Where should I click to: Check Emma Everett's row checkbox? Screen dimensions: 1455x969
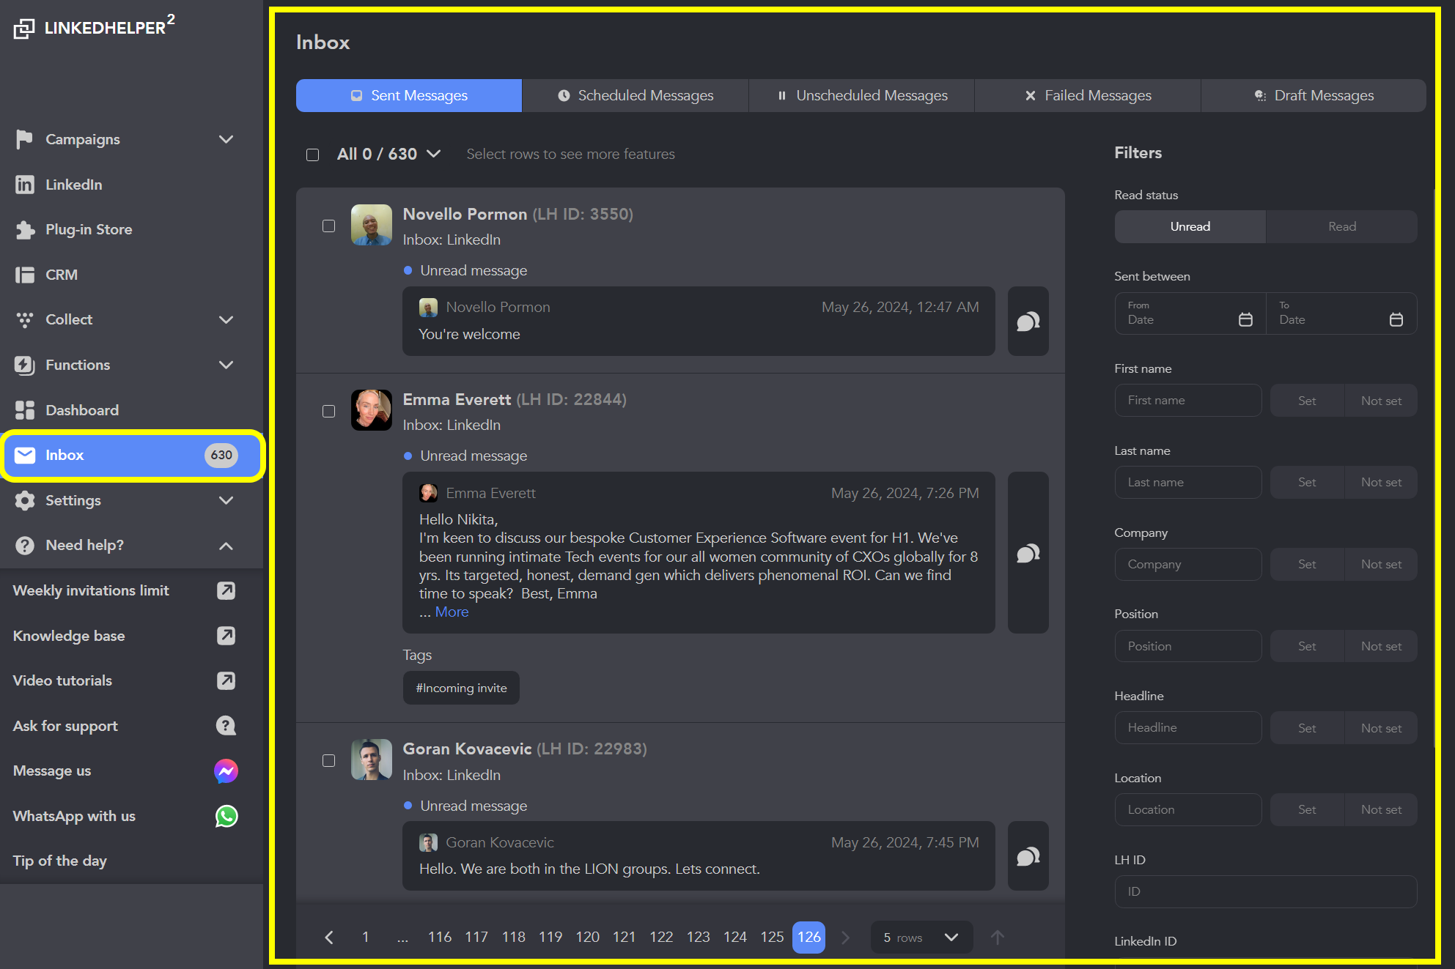[x=328, y=412]
